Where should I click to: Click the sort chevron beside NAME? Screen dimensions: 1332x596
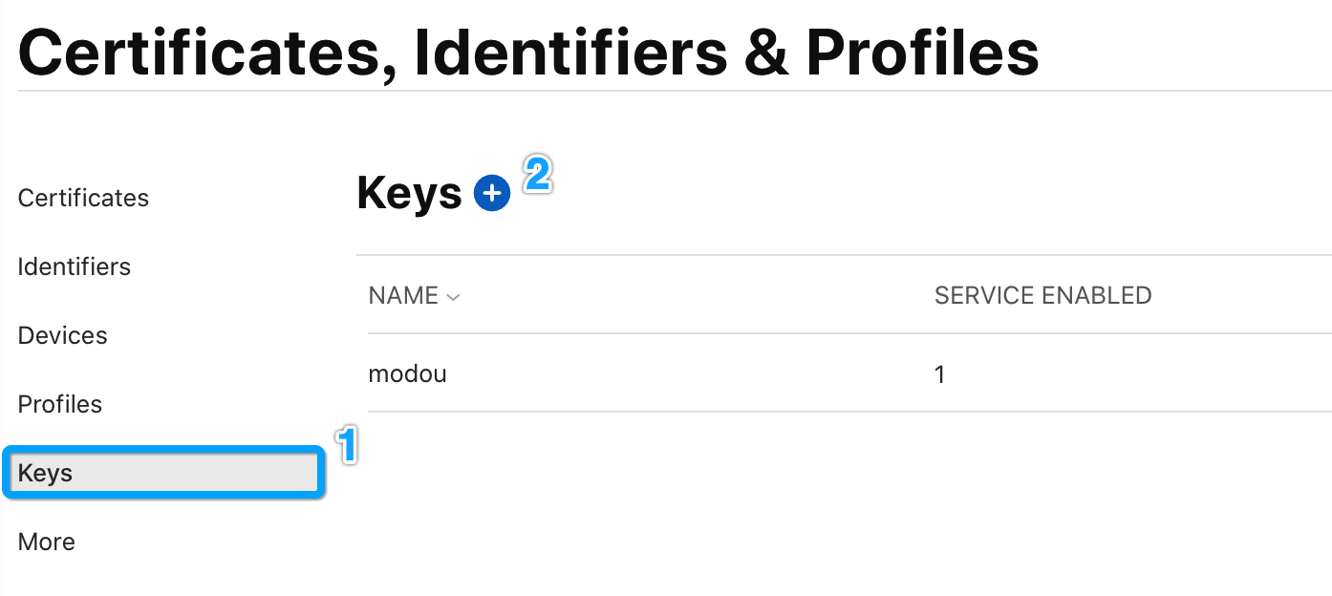(454, 297)
